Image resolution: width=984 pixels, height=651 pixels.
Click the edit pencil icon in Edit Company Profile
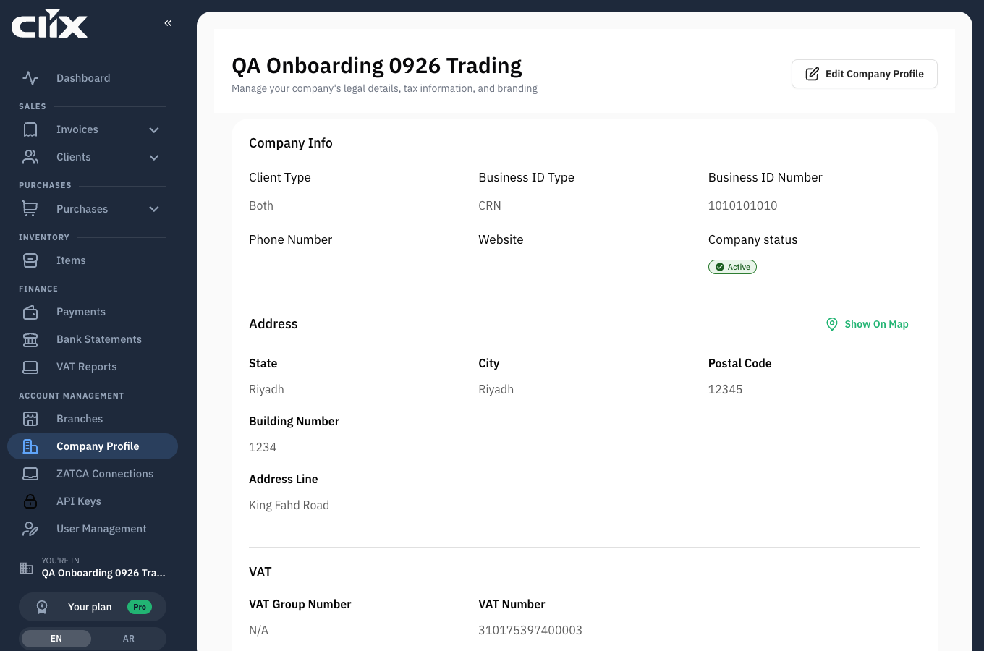pyautogui.click(x=813, y=74)
